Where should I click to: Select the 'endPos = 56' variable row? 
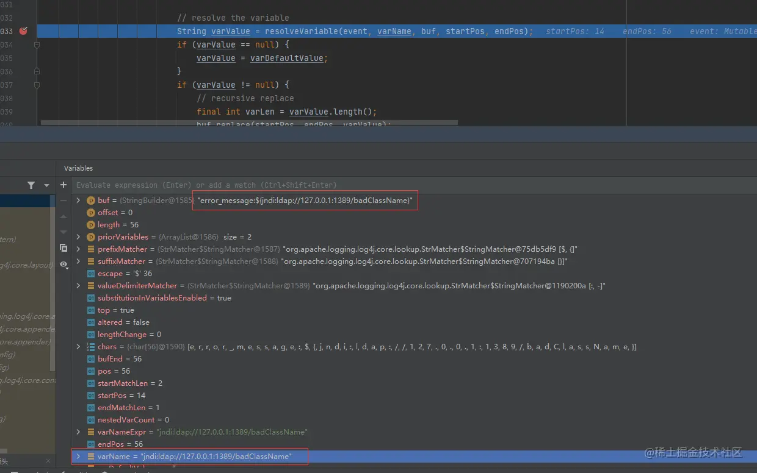coord(415,444)
